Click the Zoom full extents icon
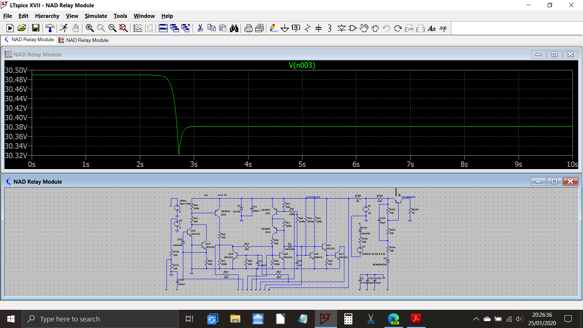This screenshot has height=328, width=583. [124, 28]
